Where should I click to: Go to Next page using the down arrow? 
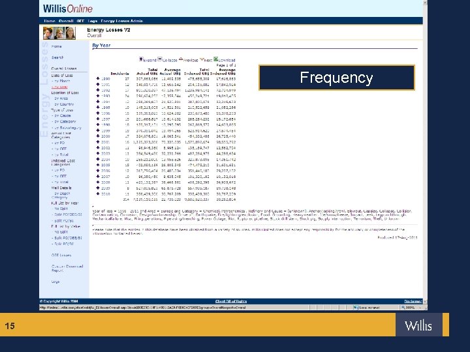tap(202, 59)
